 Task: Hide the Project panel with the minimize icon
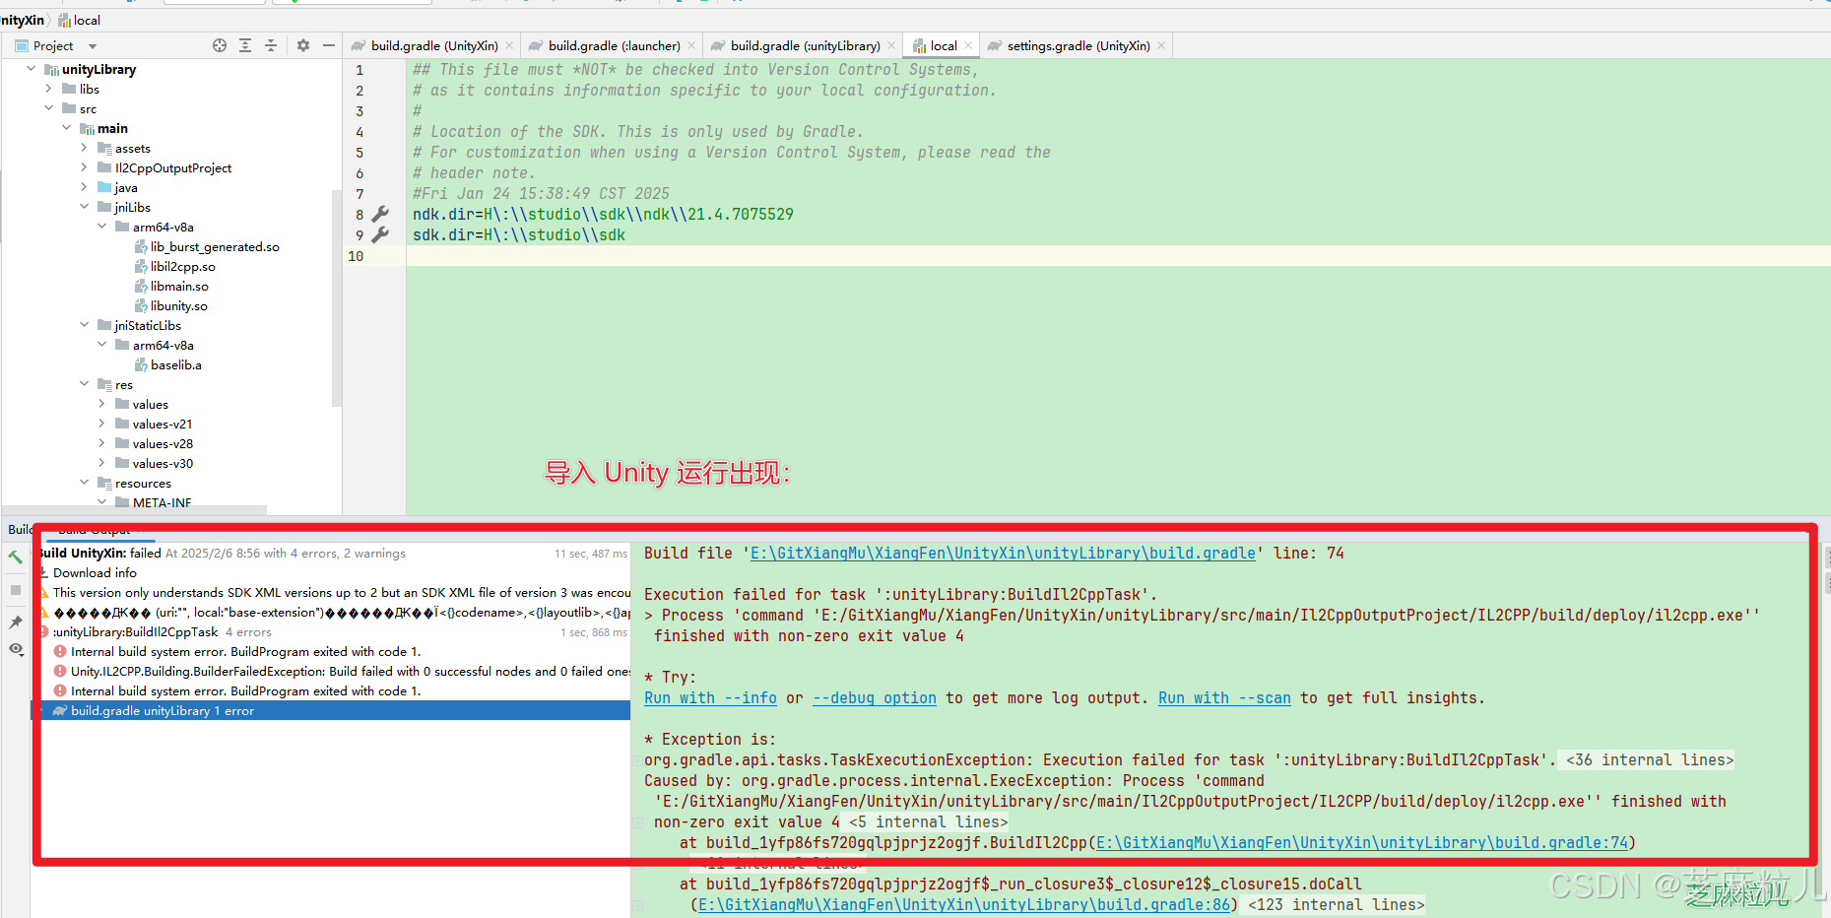tap(328, 45)
